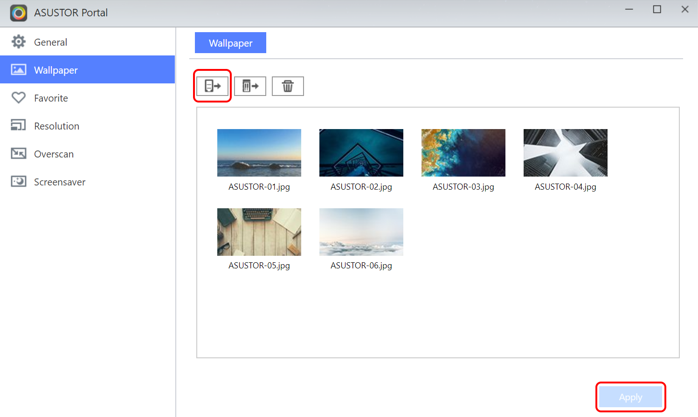Open the General settings section
The width and height of the screenshot is (698, 417).
(x=88, y=42)
